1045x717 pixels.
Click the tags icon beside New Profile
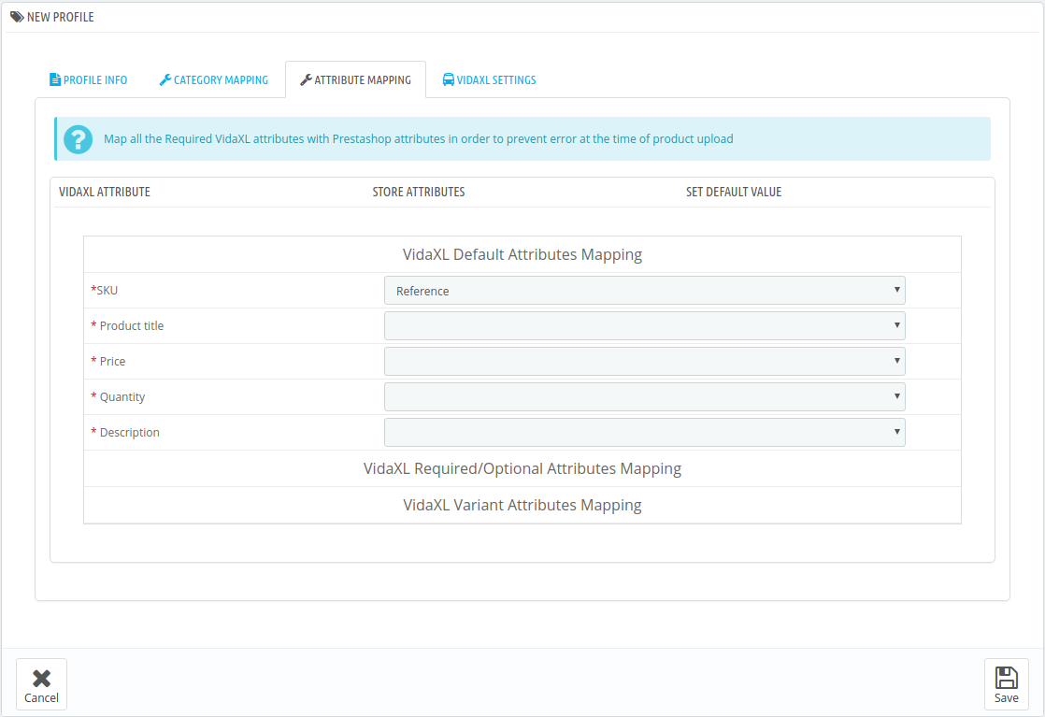[x=17, y=17]
